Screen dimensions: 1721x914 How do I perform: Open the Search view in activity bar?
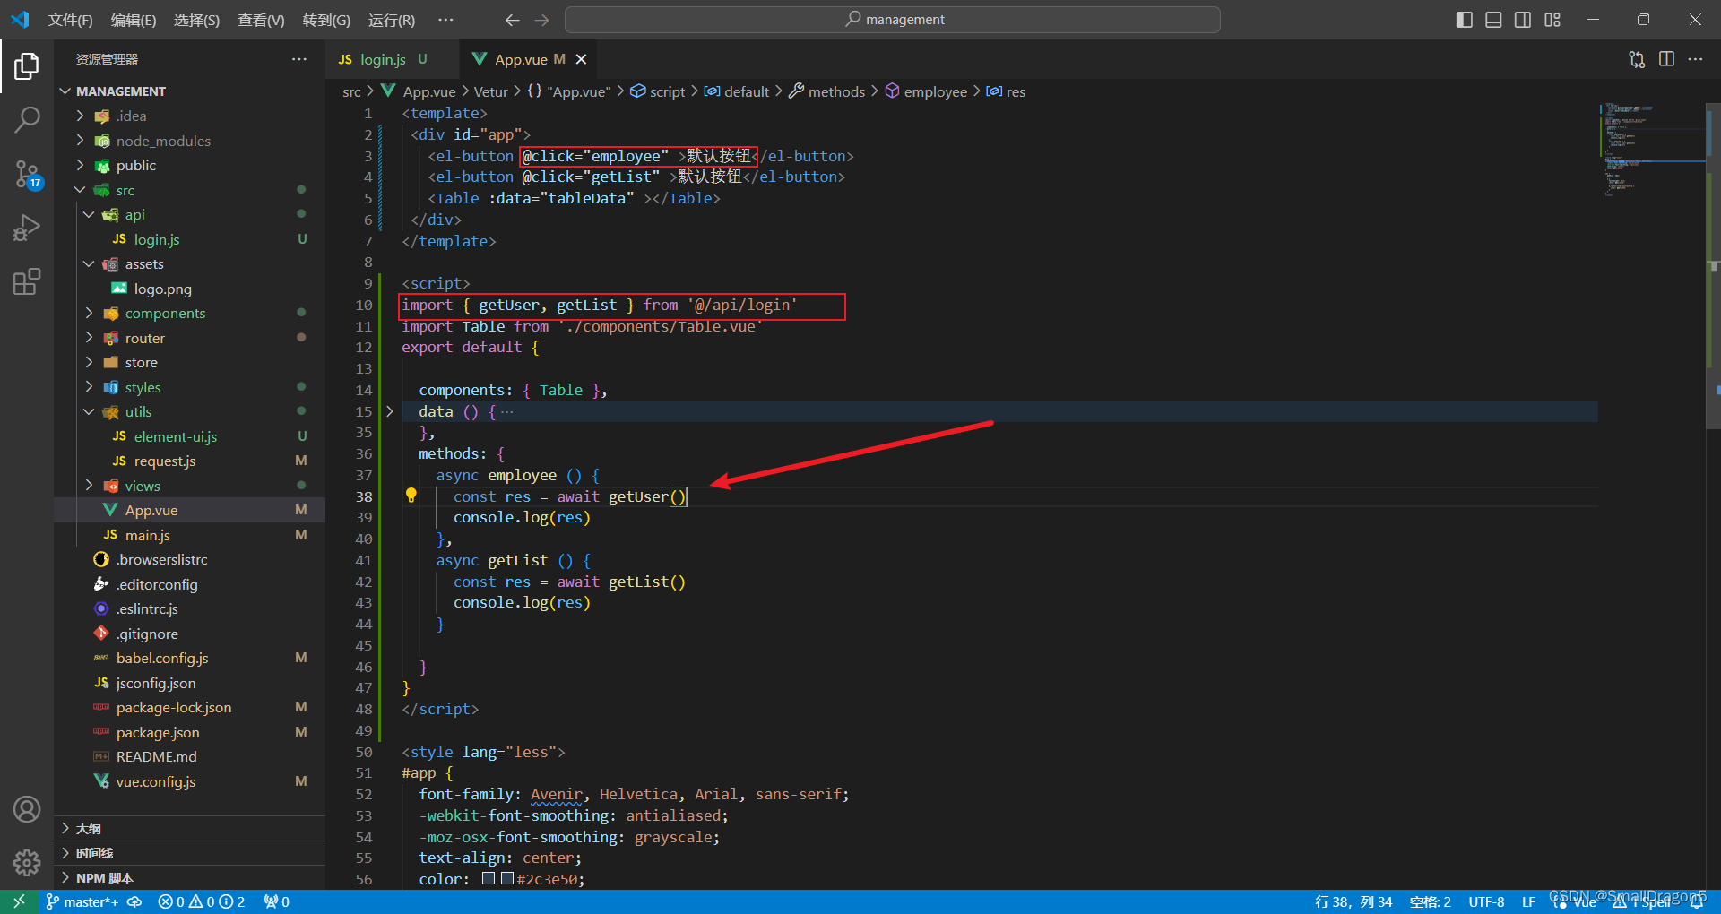[27, 119]
